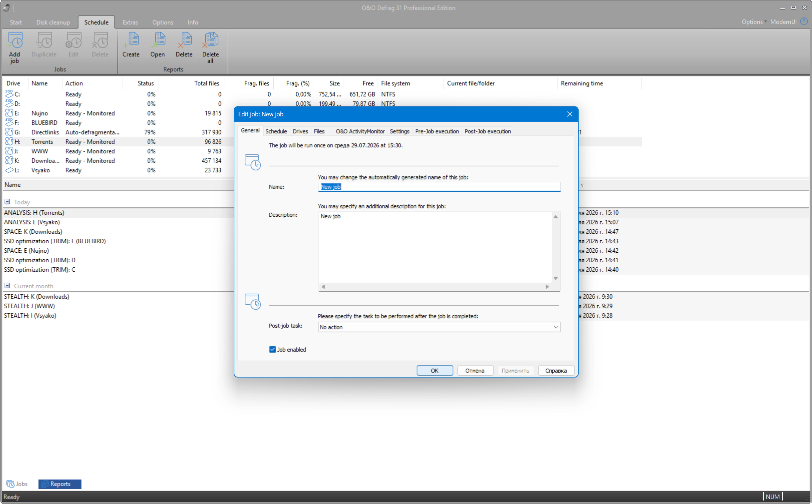Click the drive H: Torrents icon
The image size is (812, 504).
pyautogui.click(x=9, y=141)
